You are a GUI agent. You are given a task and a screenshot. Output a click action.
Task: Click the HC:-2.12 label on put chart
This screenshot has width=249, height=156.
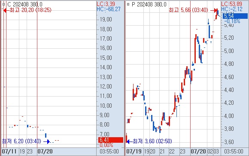coord(232,9)
